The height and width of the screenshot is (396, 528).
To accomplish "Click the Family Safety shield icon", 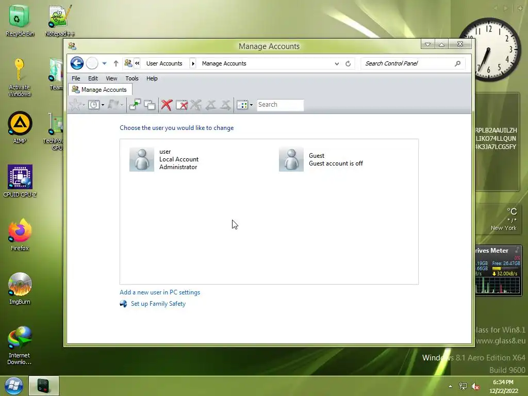I will point(124,304).
